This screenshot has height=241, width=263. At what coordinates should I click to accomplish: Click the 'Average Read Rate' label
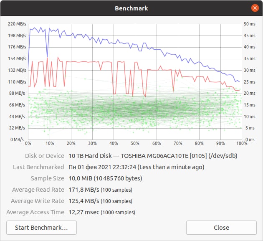pos(38,190)
